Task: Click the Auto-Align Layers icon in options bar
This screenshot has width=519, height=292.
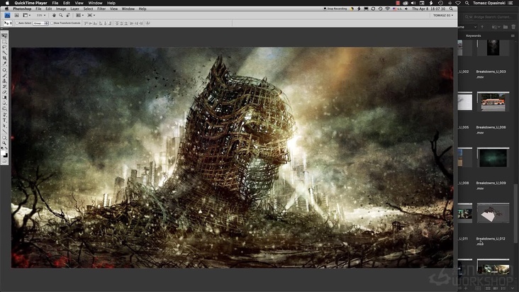Action: (x=147, y=23)
